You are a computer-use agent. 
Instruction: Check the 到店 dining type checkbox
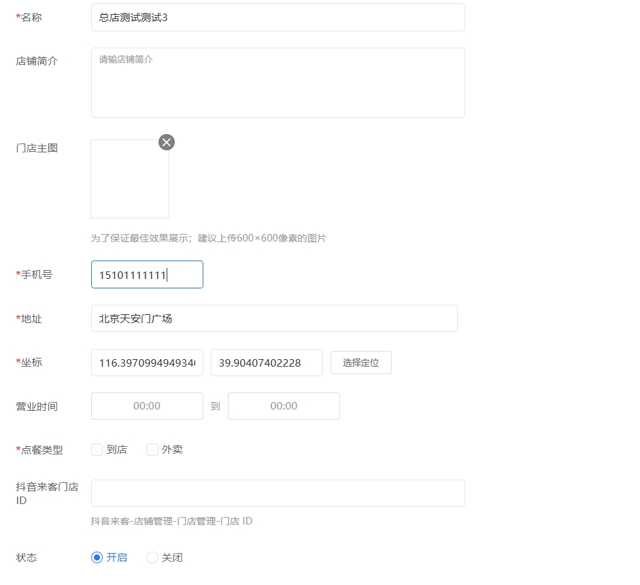[x=97, y=449]
